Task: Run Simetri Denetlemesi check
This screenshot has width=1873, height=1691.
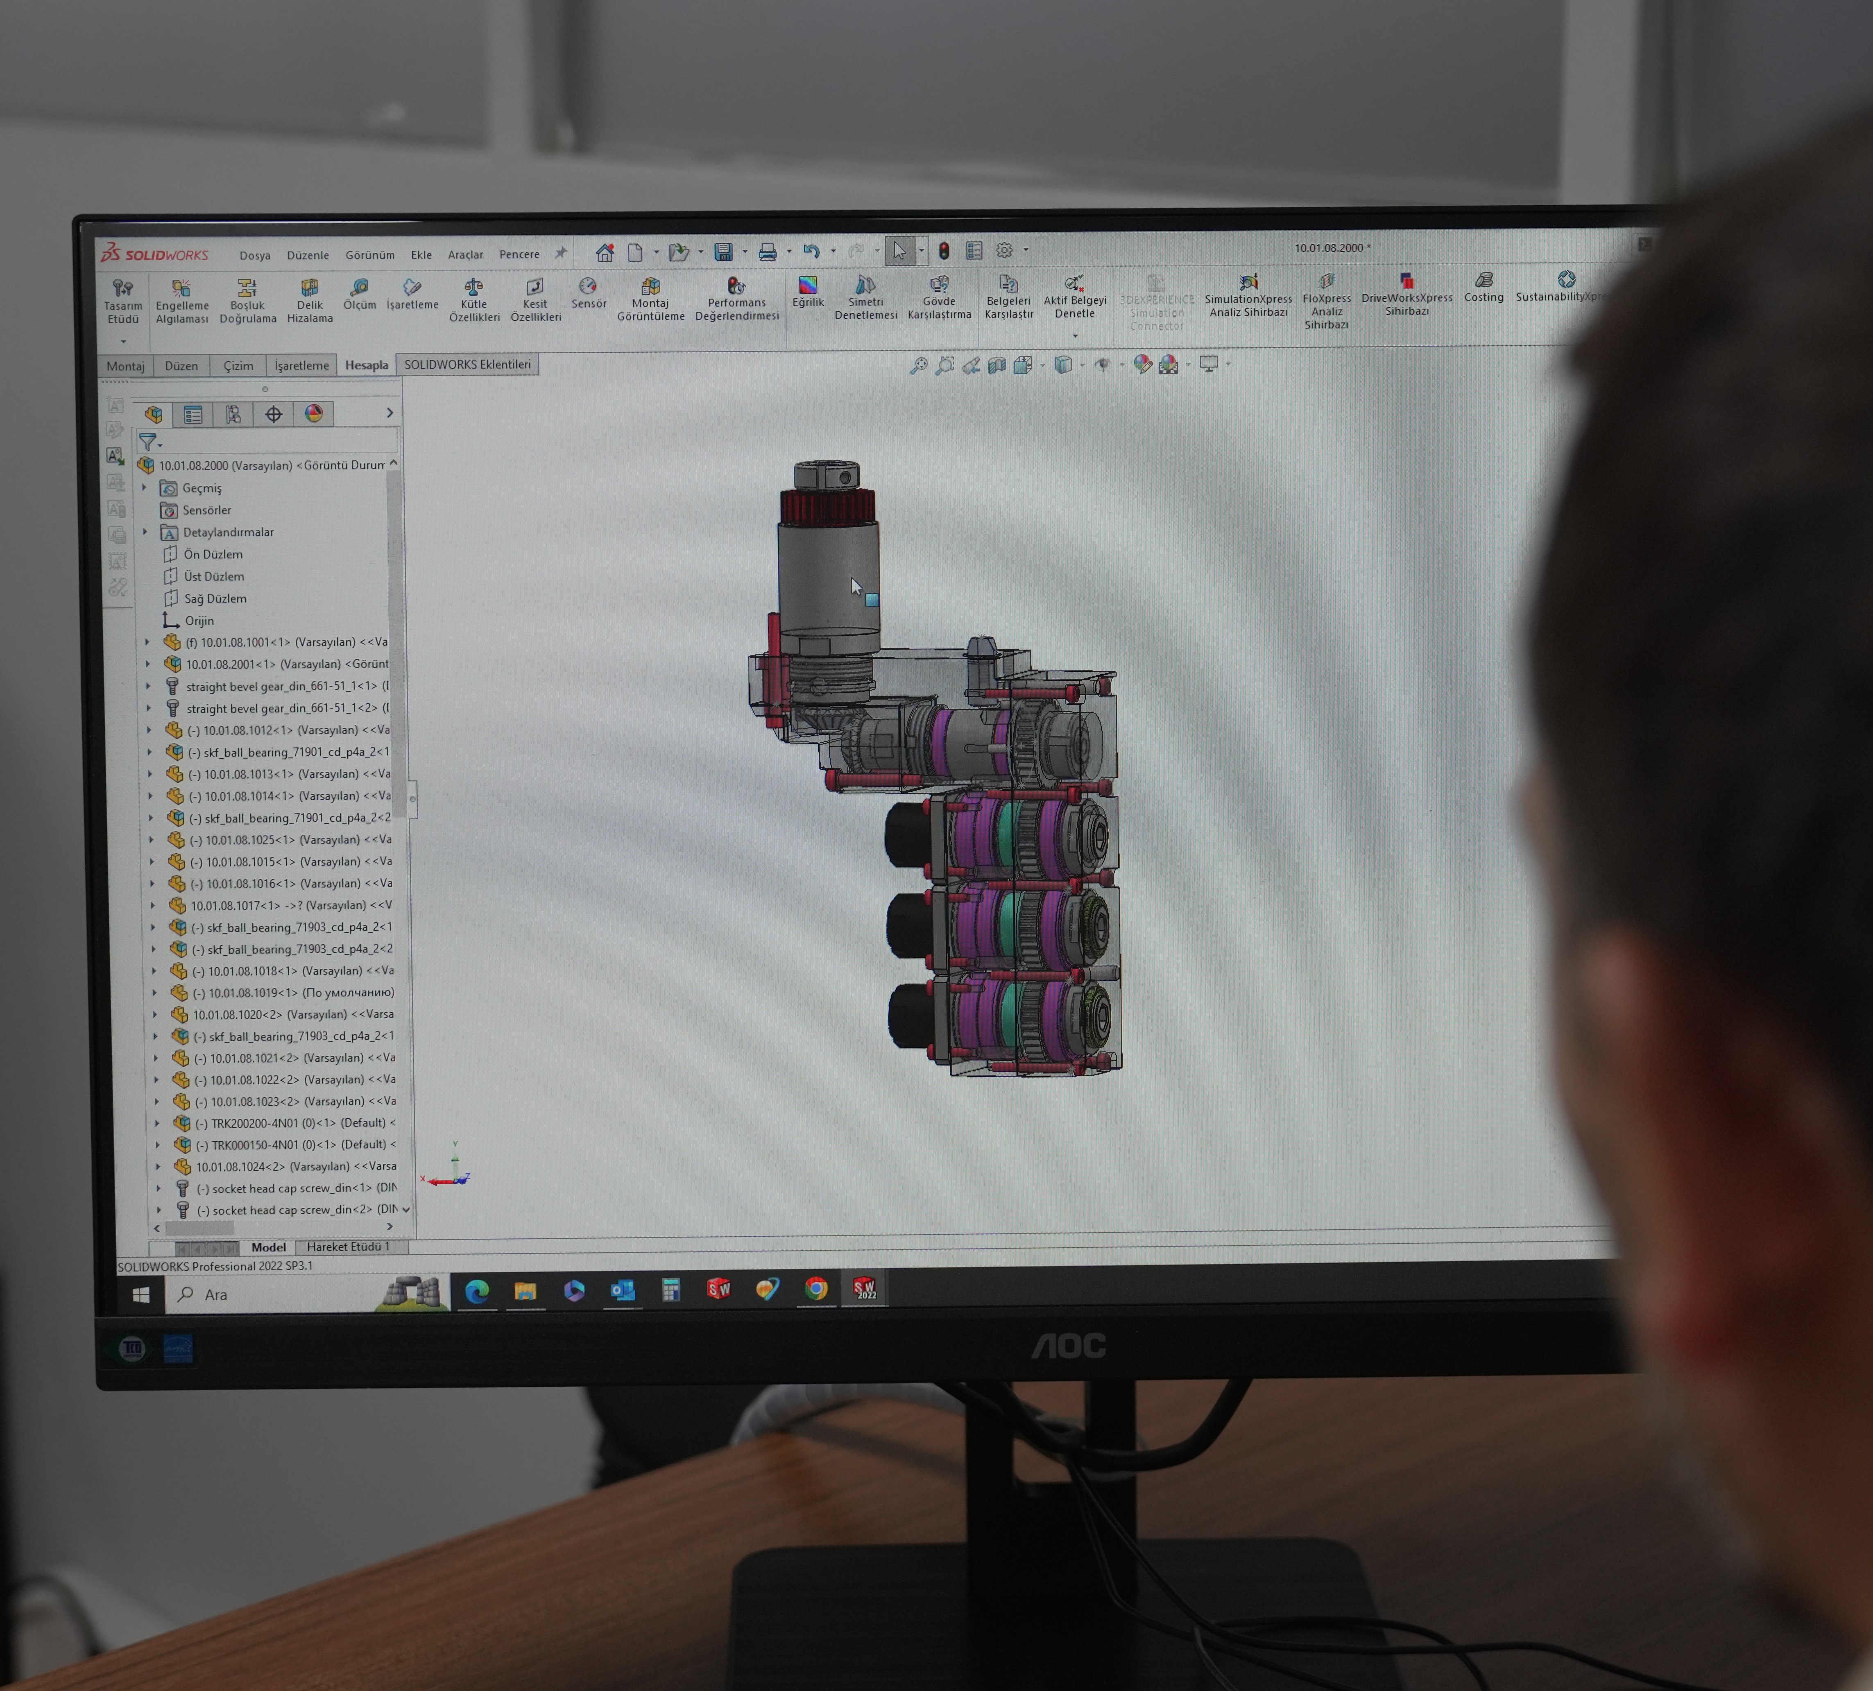Action: 865,297
